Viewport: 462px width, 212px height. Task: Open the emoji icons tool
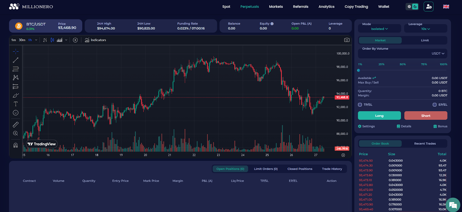point(16,113)
